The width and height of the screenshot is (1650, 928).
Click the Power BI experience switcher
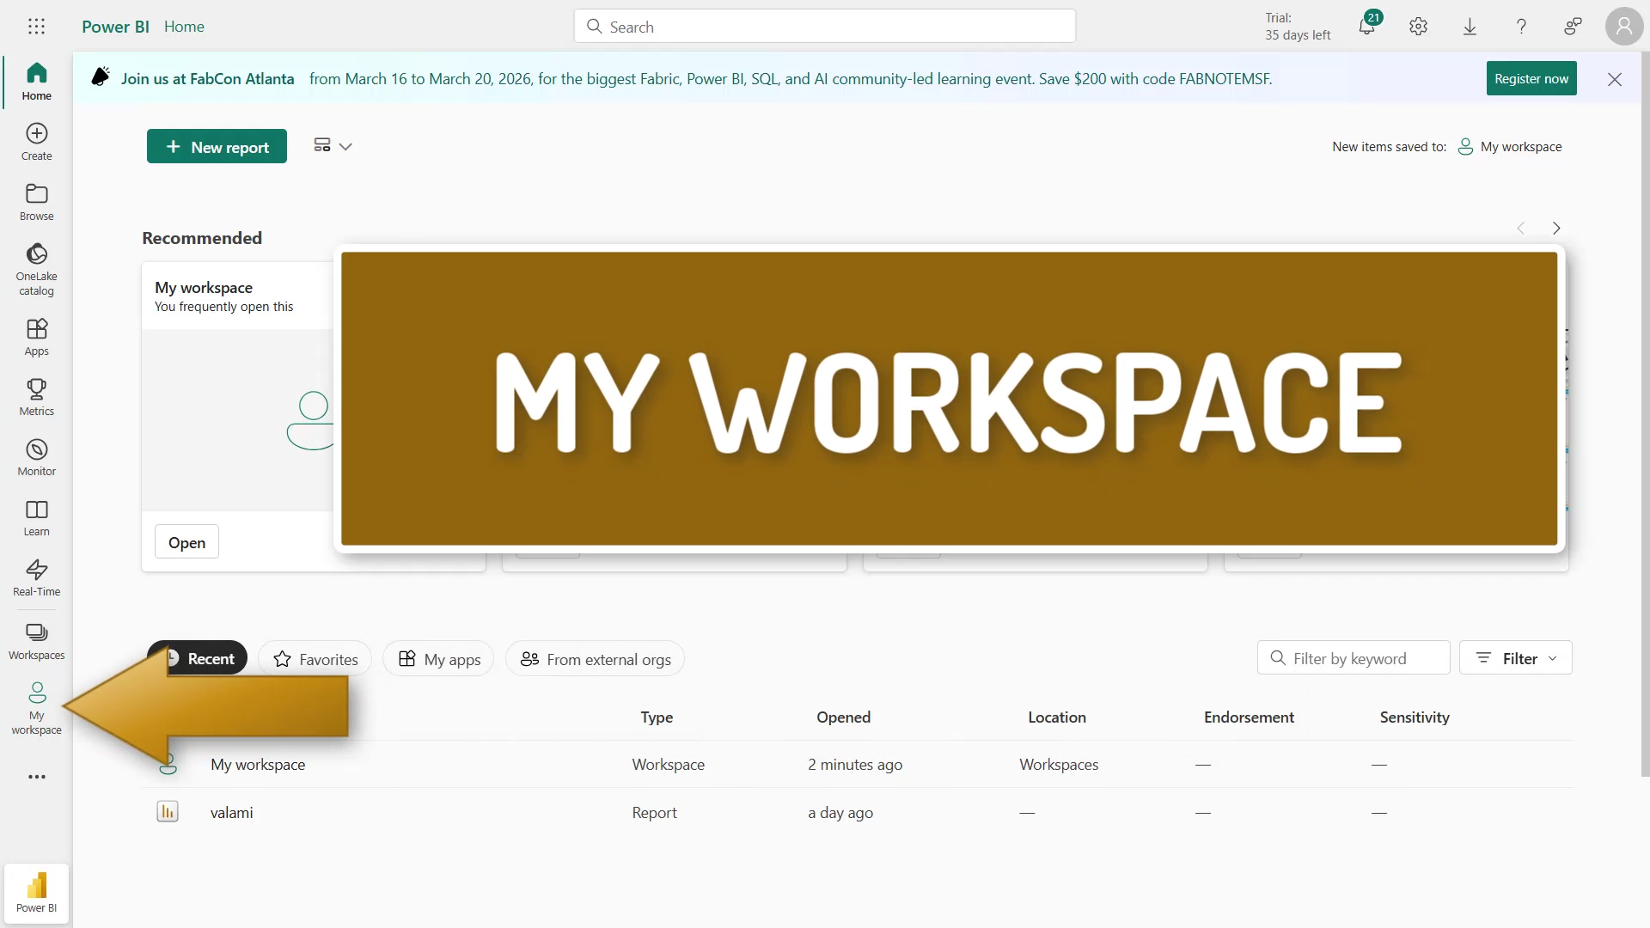click(36, 894)
